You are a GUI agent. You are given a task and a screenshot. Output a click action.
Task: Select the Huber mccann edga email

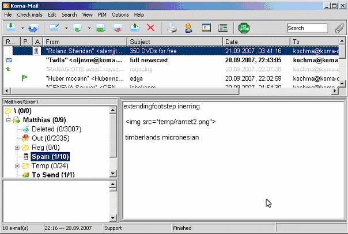(x=171, y=78)
